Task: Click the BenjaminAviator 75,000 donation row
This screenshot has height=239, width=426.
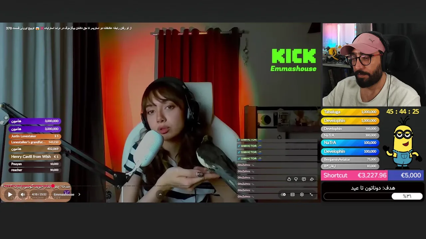Action: click(350, 159)
